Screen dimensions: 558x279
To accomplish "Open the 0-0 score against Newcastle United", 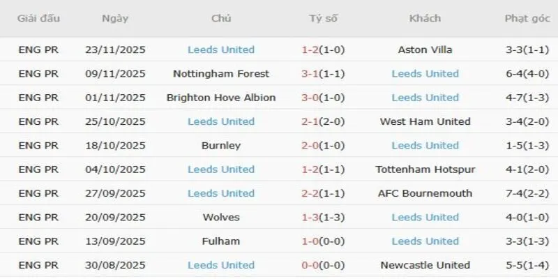I will click(312, 265).
